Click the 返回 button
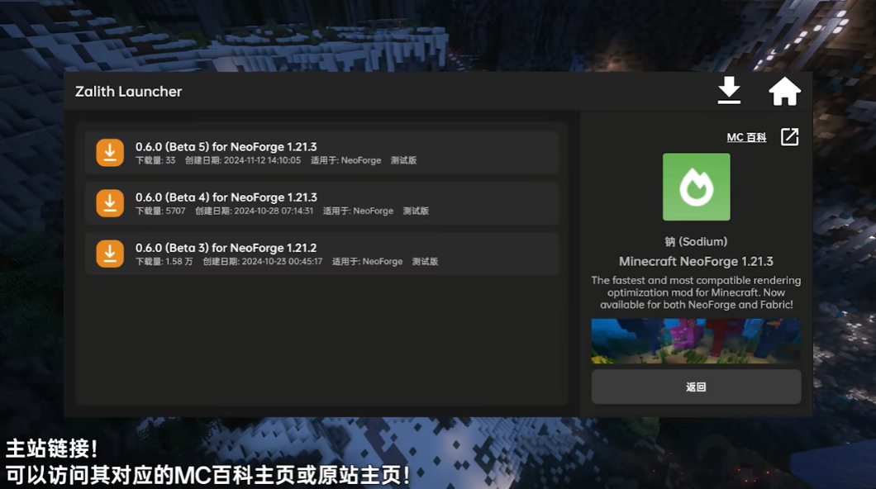 (696, 387)
